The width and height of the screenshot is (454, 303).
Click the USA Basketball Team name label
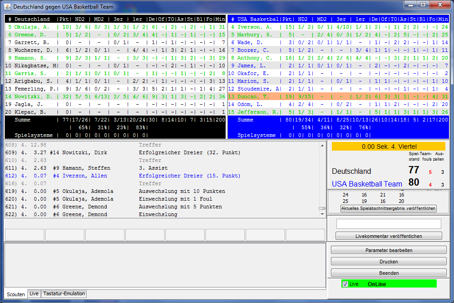point(367,184)
